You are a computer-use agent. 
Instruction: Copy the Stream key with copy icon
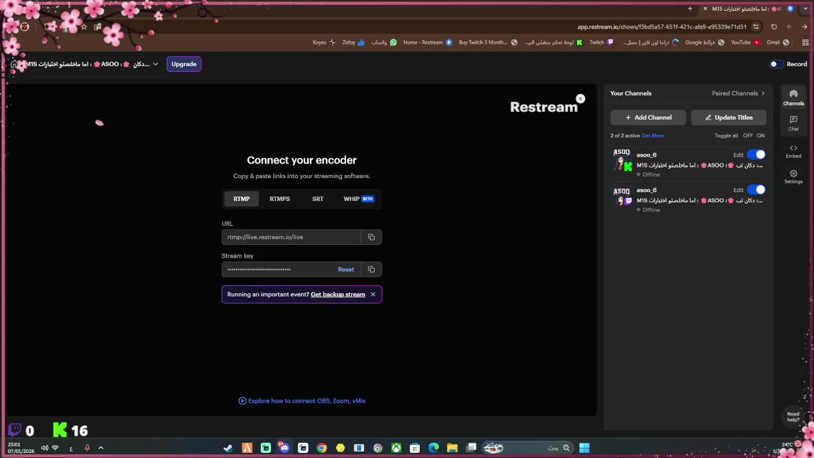(371, 270)
